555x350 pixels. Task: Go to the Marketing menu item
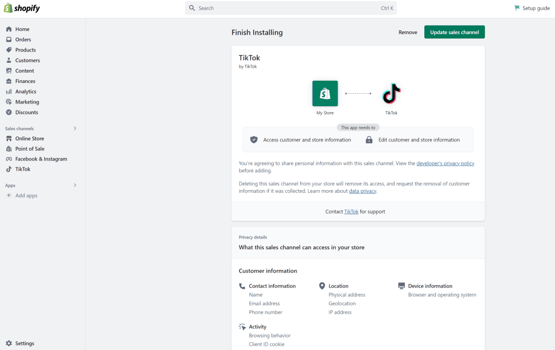(27, 102)
